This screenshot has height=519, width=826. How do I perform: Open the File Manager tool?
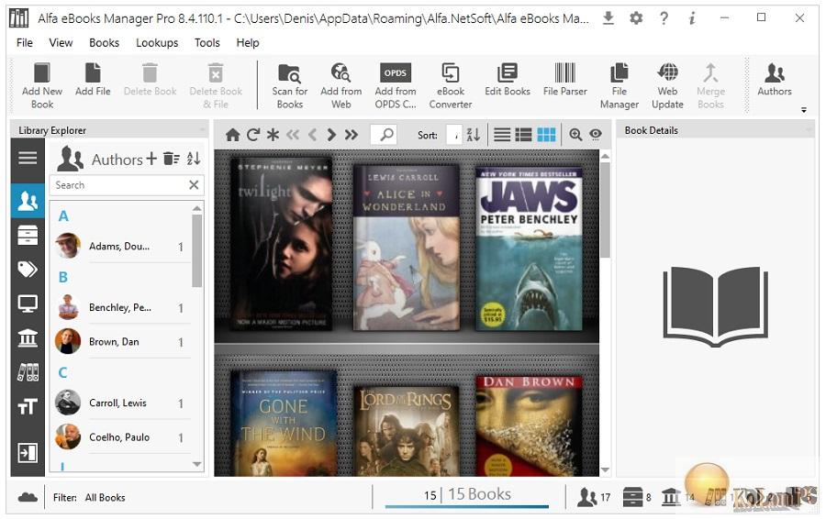tap(619, 85)
